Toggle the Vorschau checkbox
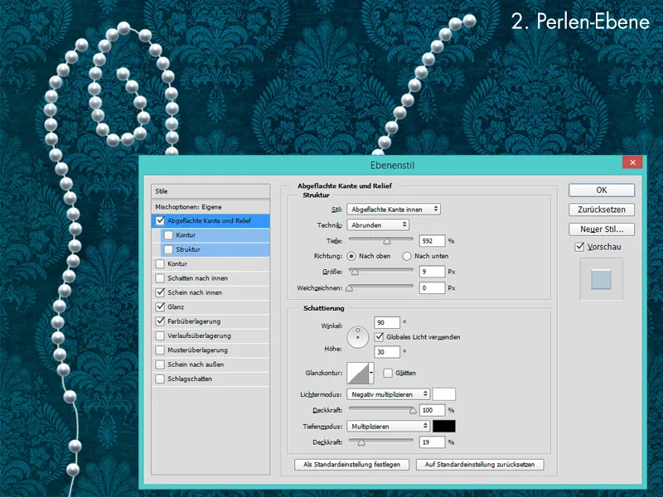The image size is (663, 497). pos(579,247)
